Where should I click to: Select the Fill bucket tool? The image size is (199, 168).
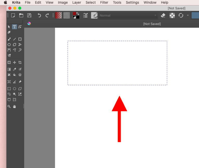tap(15, 75)
